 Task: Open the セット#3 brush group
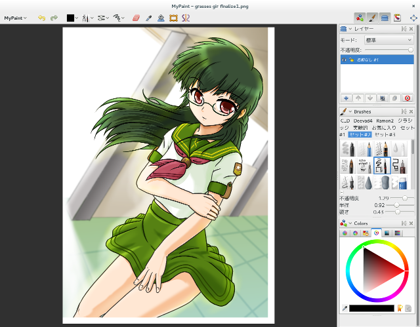[385, 135]
